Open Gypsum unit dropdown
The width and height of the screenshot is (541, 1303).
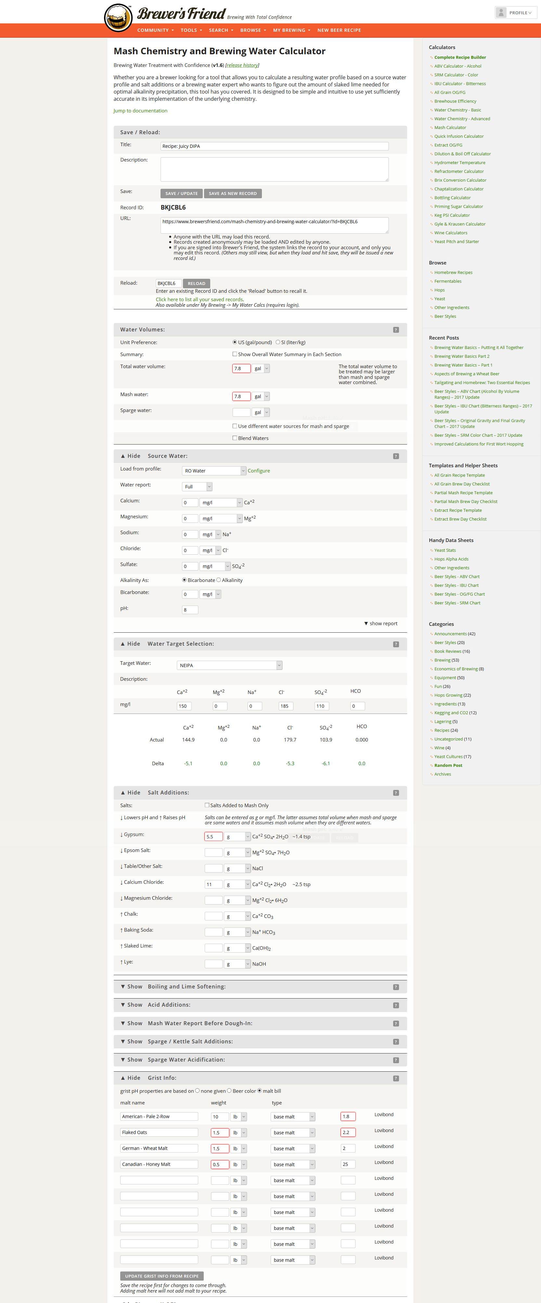[x=237, y=837]
